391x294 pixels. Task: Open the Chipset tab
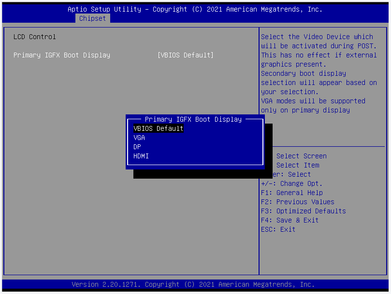[x=92, y=18]
